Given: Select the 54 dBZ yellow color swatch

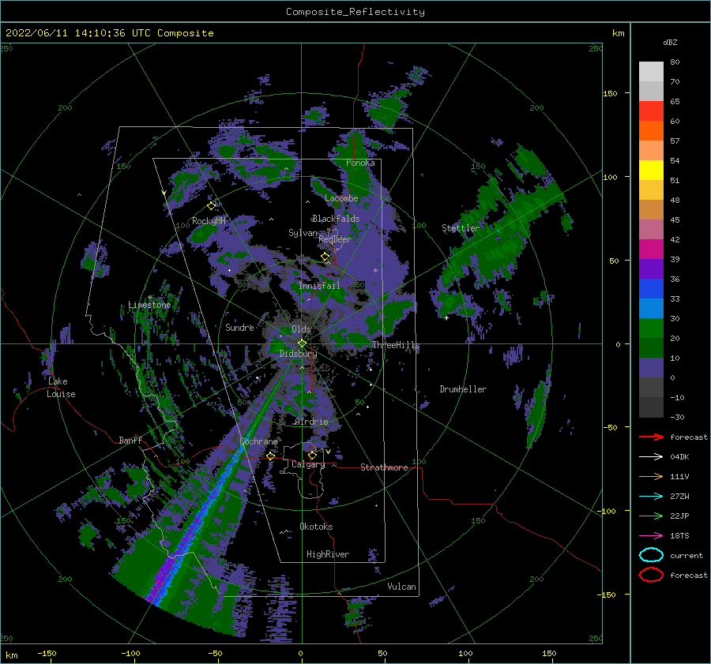Looking at the screenshot, I should [651, 170].
